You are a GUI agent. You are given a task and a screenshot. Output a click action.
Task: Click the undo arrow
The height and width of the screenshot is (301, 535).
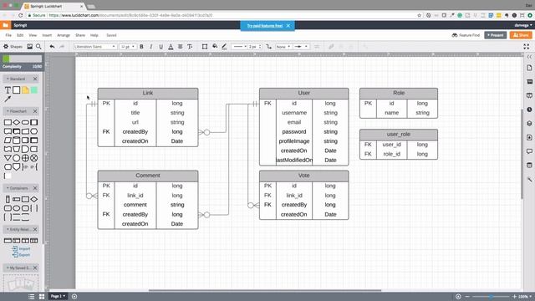point(52,47)
